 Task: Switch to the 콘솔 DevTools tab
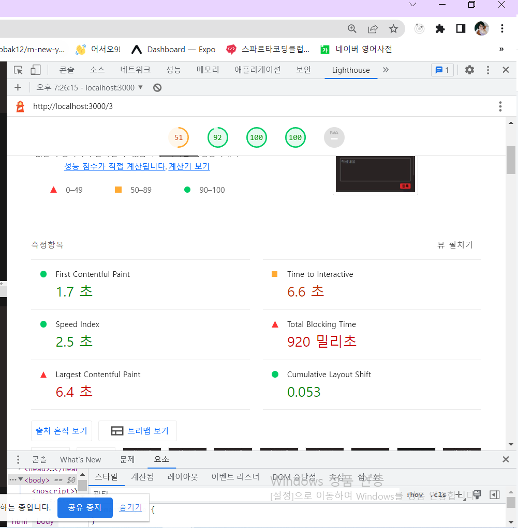click(x=66, y=70)
